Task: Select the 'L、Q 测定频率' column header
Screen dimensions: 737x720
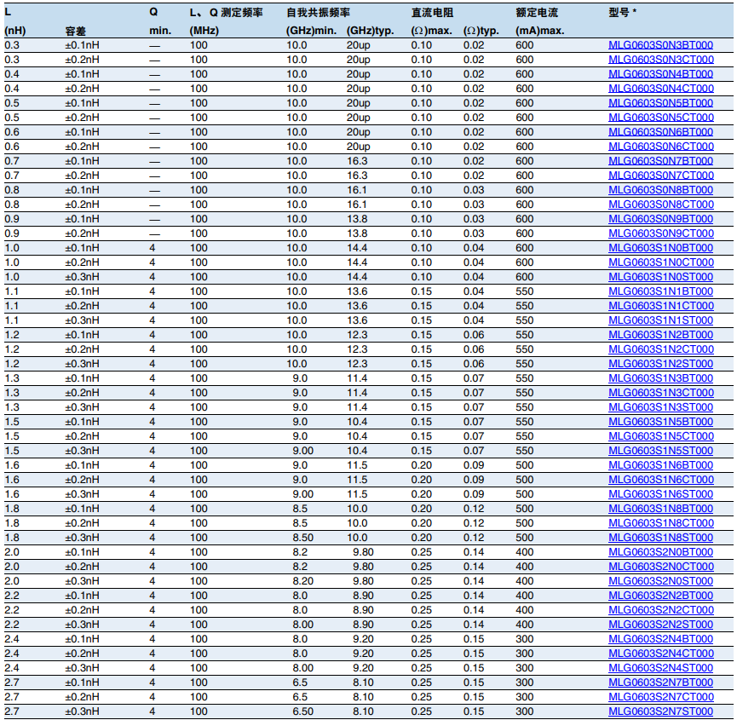Action: coord(226,13)
